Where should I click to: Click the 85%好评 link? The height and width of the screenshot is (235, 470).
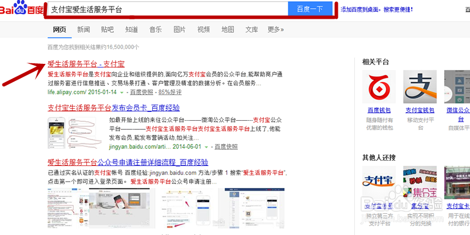click(x=170, y=92)
